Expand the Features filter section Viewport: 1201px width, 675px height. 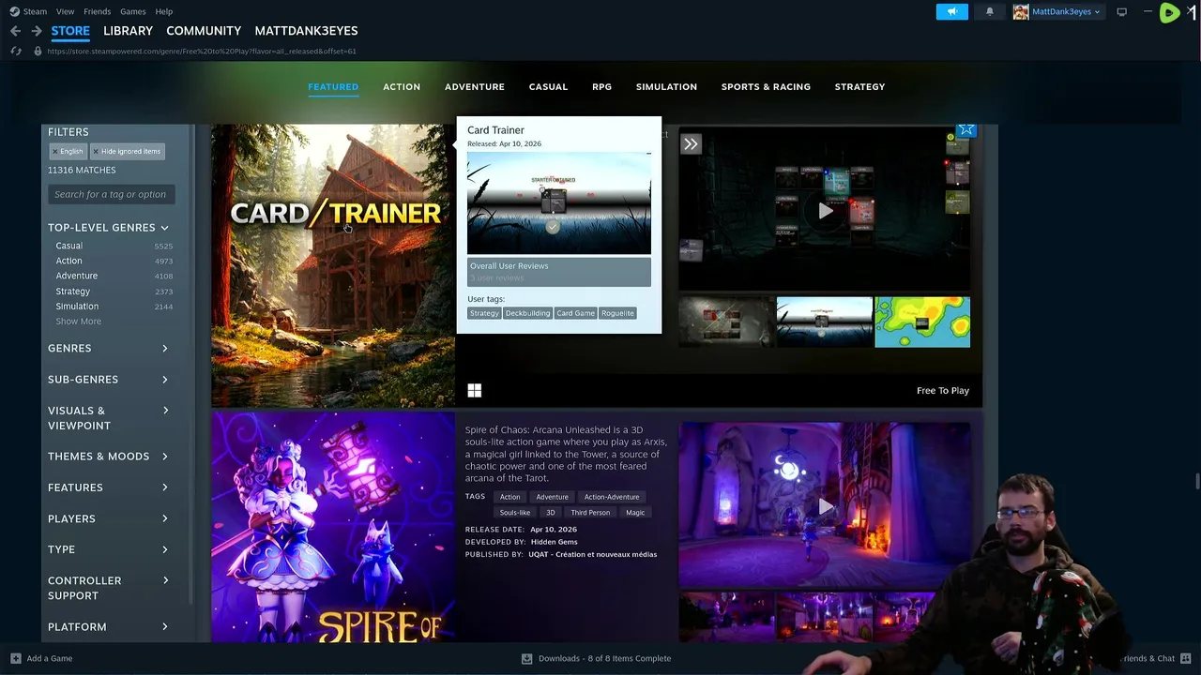pyautogui.click(x=109, y=487)
